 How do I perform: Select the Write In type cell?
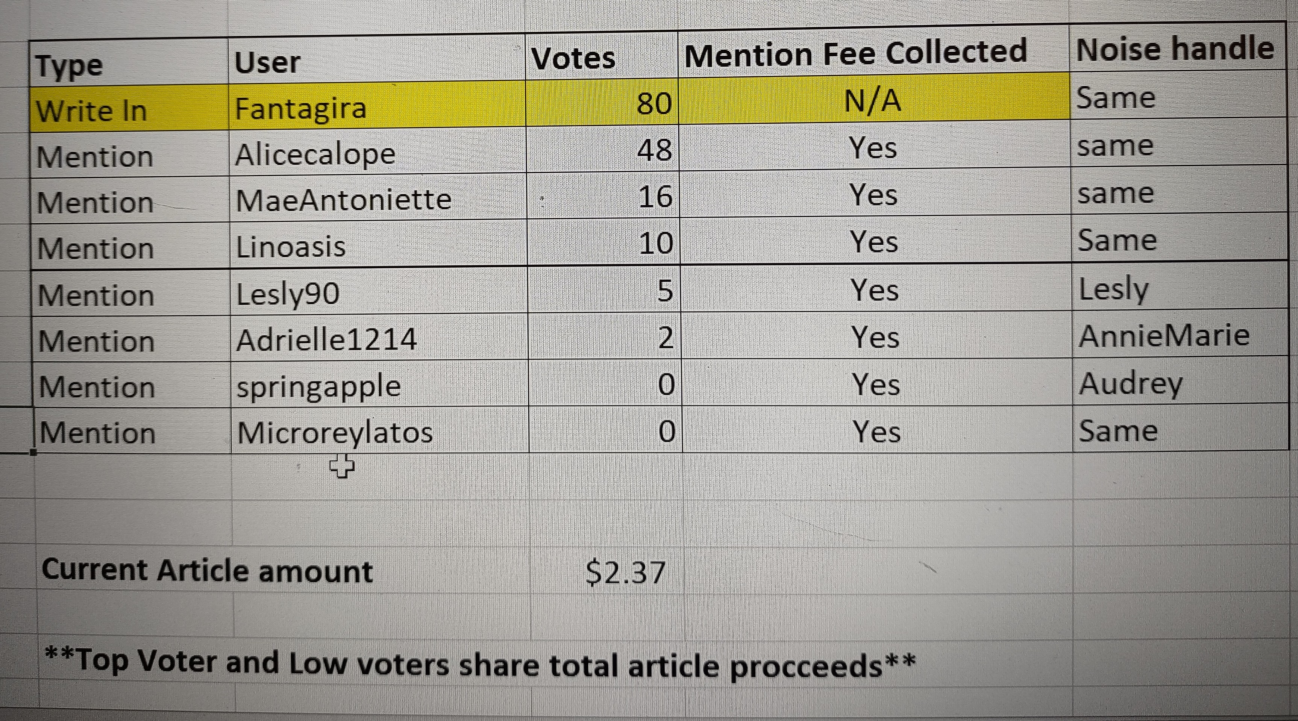[x=129, y=110]
